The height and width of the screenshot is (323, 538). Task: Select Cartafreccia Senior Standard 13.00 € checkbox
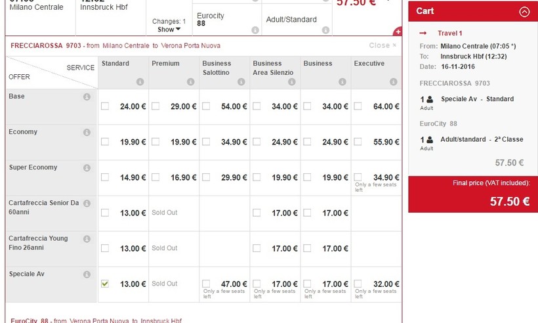tap(105, 213)
